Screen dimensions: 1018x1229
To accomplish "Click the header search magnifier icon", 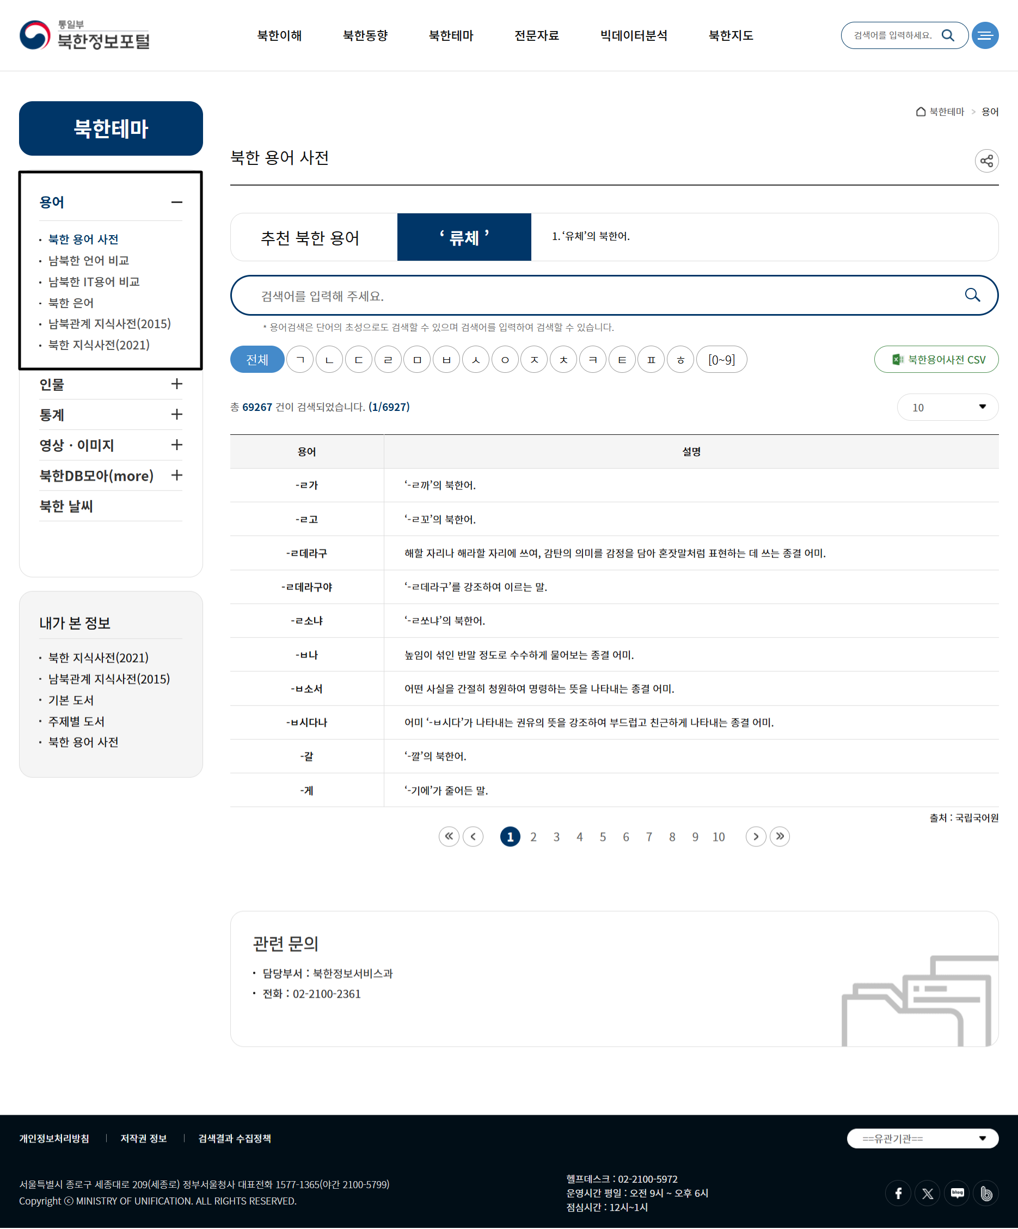I will 948,36.
